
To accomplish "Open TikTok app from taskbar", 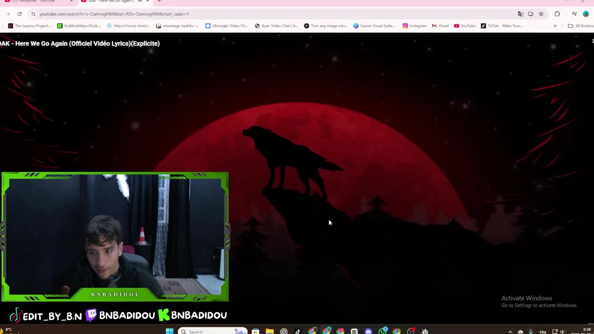I will (x=298, y=331).
